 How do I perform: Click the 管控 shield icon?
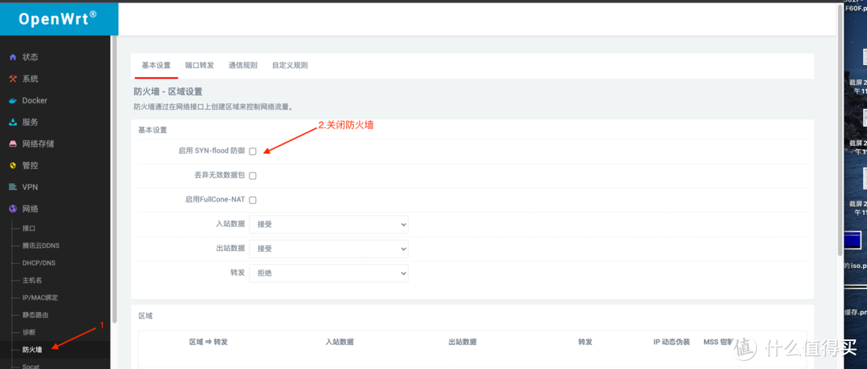(13, 165)
